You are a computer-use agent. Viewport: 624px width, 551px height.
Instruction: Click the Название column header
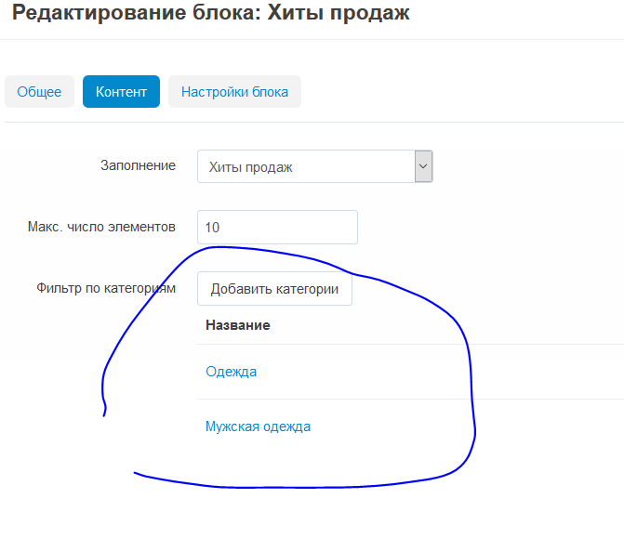(x=238, y=325)
